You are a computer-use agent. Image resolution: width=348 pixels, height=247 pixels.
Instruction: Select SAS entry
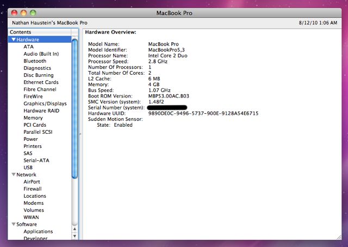click(28, 153)
